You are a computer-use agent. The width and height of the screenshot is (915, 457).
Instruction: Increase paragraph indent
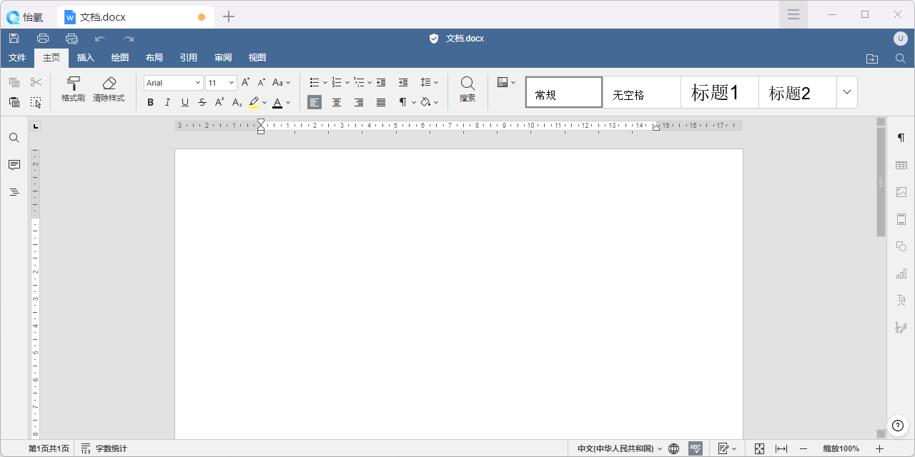[403, 83]
